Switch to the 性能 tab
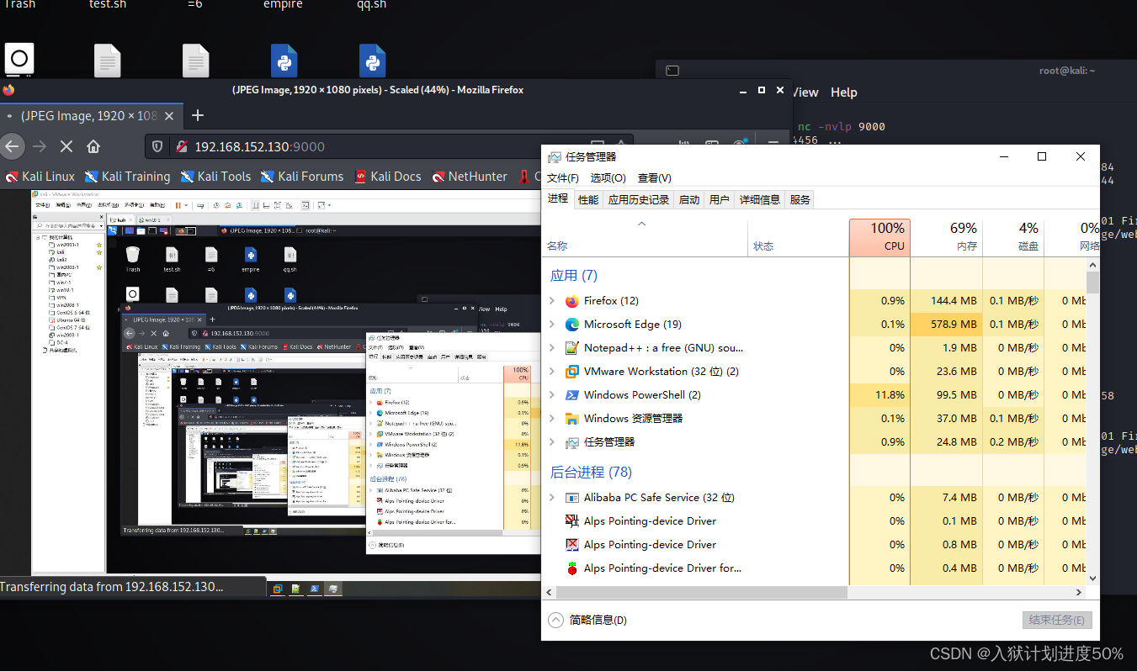Viewport: 1137px width, 671px height. (x=588, y=200)
